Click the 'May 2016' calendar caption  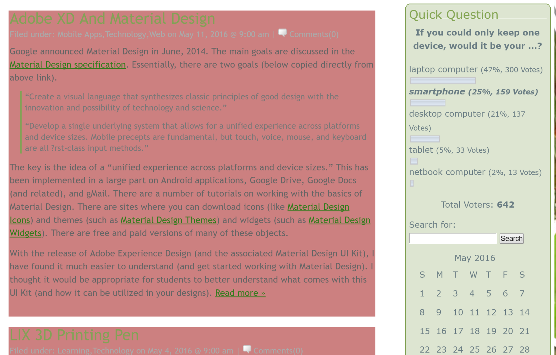pos(475,258)
